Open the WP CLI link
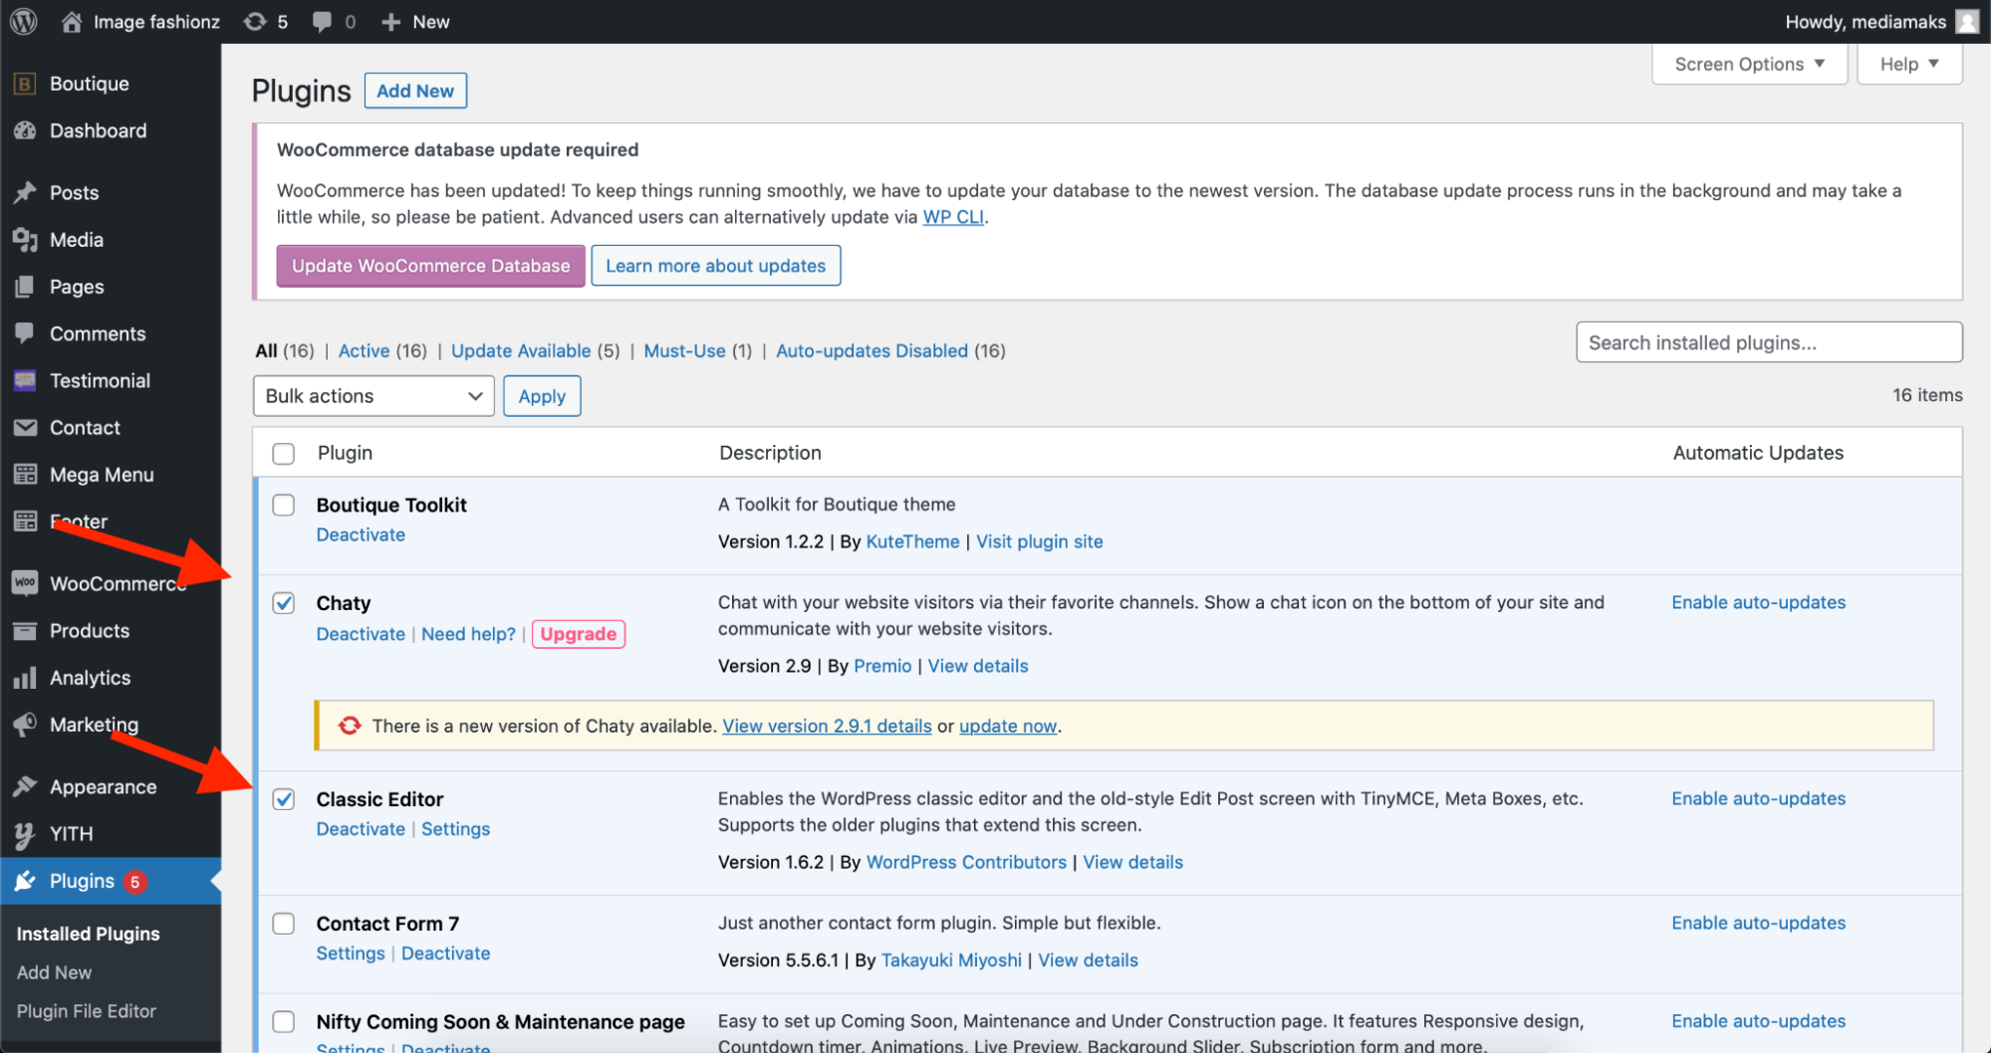 (x=953, y=217)
